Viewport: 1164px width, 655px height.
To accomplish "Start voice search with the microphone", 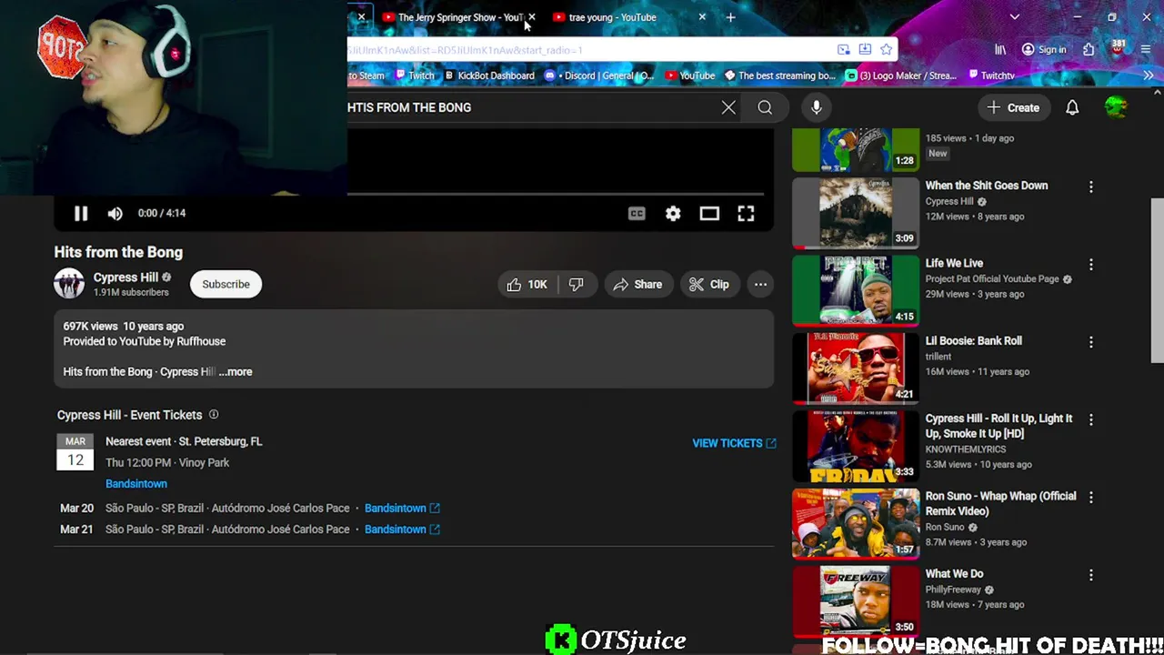I will 817,107.
